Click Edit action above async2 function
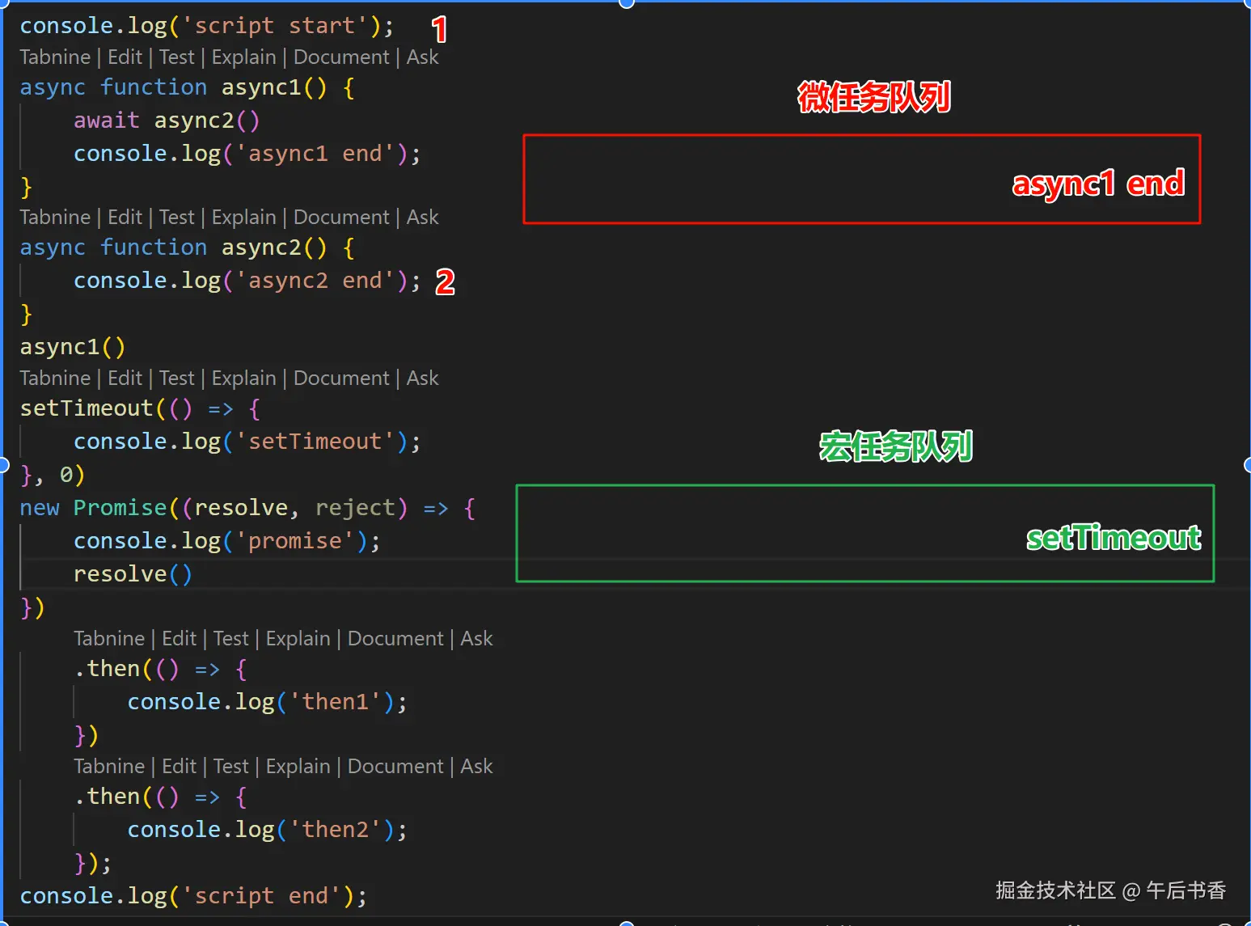Image resolution: width=1251 pixels, height=926 pixels. (x=125, y=217)
